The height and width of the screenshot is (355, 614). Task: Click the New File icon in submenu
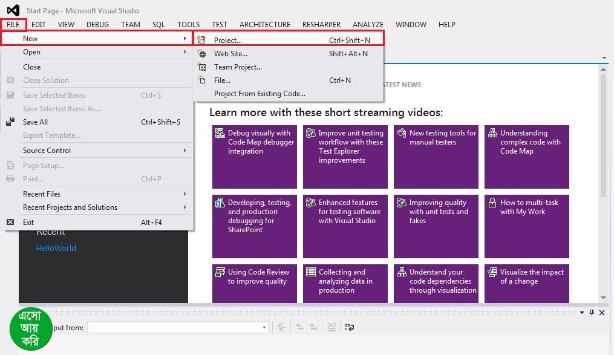(x=202, y=80)
